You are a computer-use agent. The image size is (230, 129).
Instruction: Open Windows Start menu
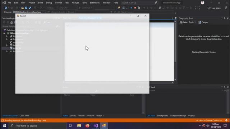[x=4, y=126]
